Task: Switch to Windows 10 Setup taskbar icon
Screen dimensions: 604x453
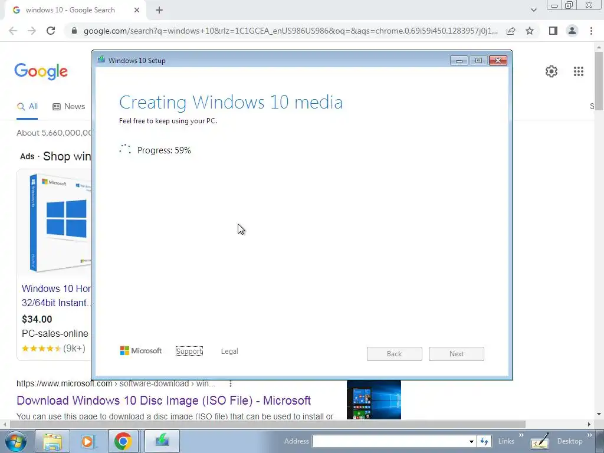Action: [162, 441]
